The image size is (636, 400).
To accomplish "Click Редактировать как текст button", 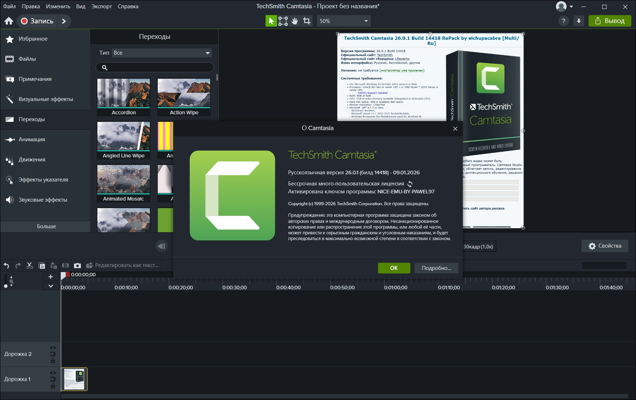I will [123, 266].
